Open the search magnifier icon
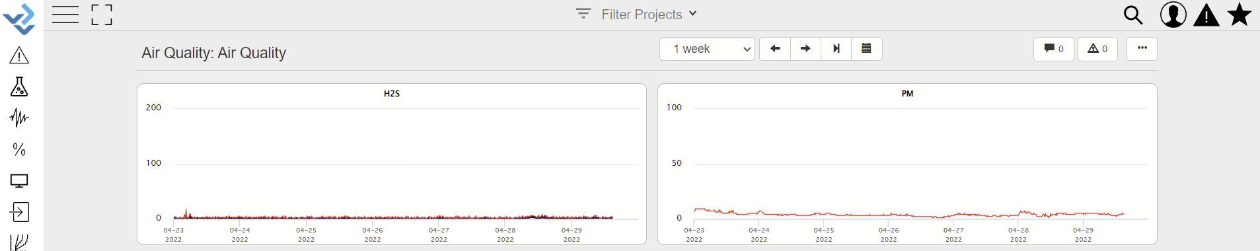This screenshot has height=251, width=1260. tap(1133, 15)
